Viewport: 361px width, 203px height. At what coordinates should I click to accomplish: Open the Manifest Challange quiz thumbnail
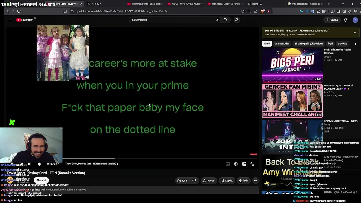[292, 101]
